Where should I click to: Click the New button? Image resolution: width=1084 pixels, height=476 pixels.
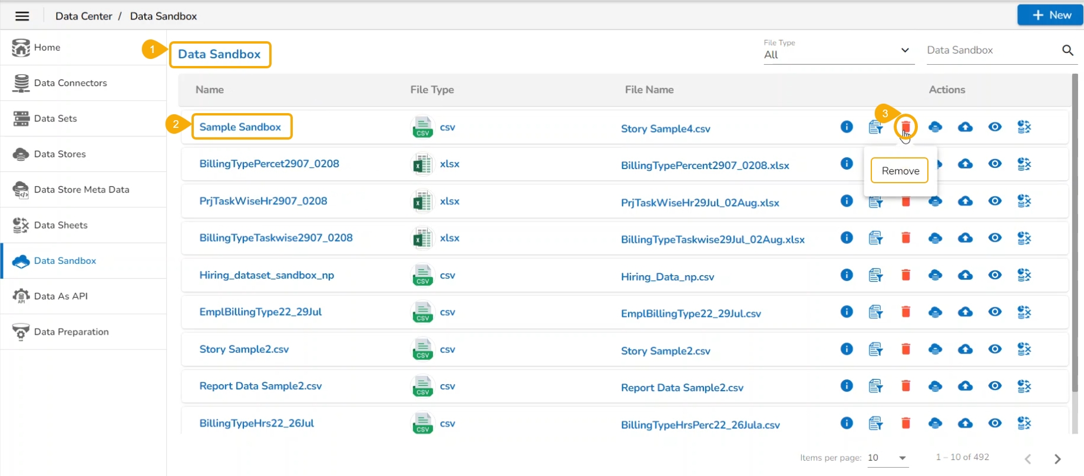pyautogui.click(x=1050, y=15)
